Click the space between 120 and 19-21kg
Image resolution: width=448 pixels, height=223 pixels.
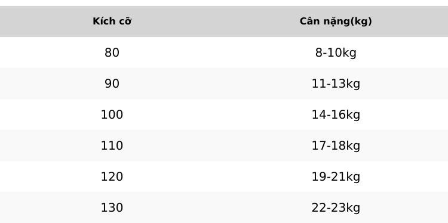point(217,176)
